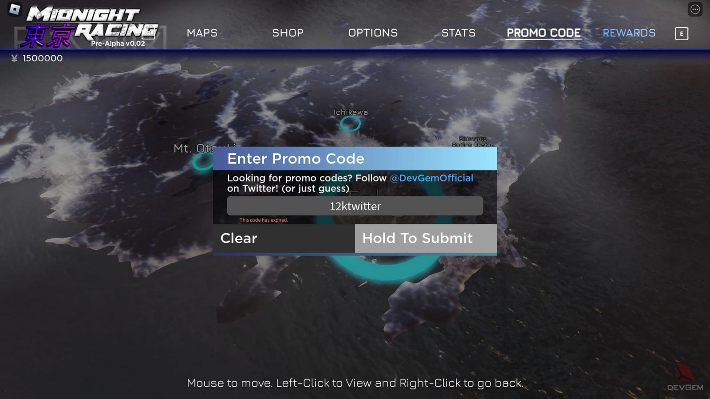Open the SHOP tab
This screenshot has height=399, width=710.
pos(288,33)
